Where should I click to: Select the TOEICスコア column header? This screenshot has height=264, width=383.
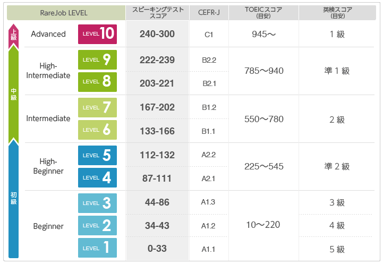263,13
